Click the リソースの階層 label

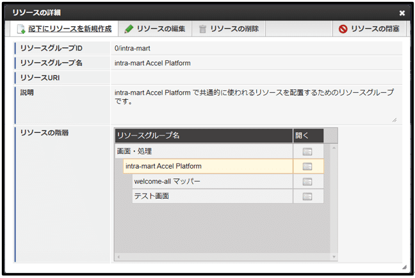click(x=44, y=133)
